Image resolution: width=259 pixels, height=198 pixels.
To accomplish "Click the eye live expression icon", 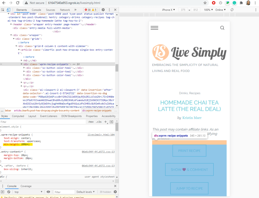I will (48, 192).
